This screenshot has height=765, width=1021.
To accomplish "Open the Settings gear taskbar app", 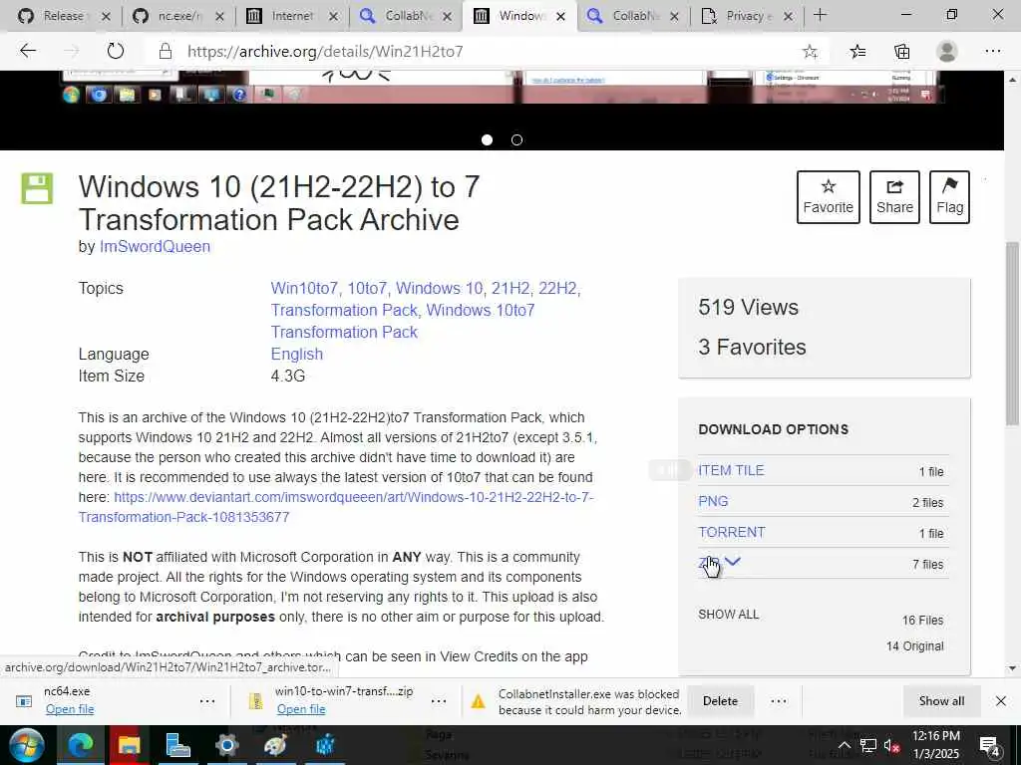I will click(226, 745).
